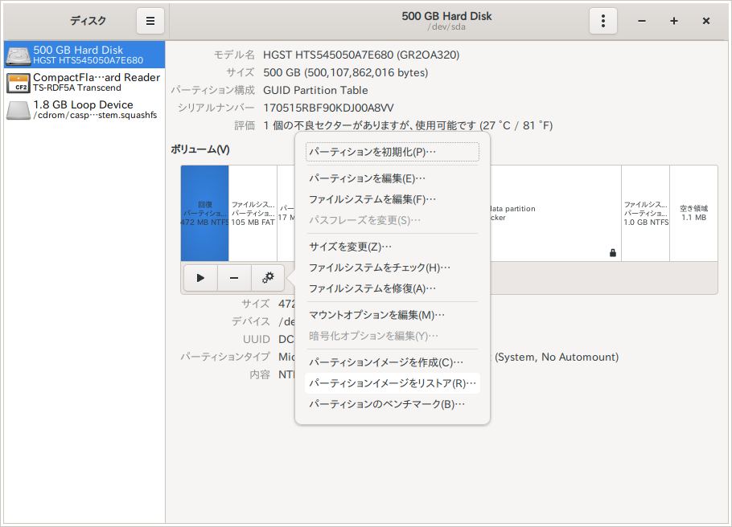732x527 pixels.
Task: Click the /dev/sda subtitle in header
Action: click(446, 27)
